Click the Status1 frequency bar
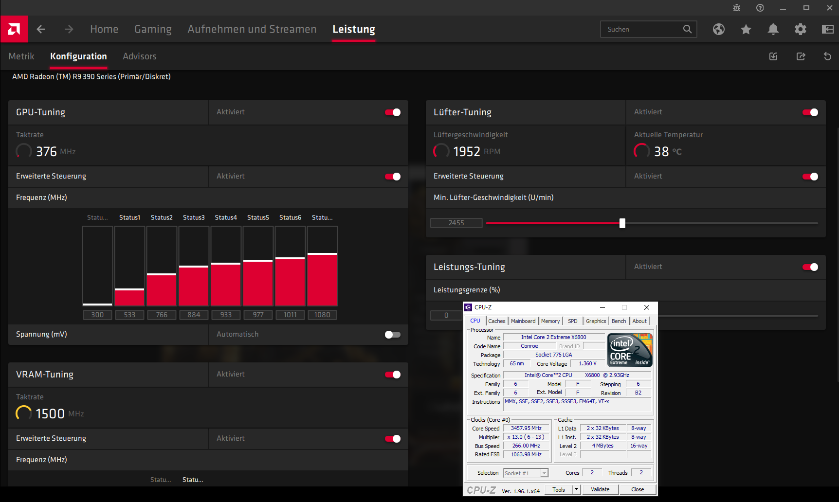Image resolution: width=839 pixels, height=502 pixels. (x=129, y=266)
